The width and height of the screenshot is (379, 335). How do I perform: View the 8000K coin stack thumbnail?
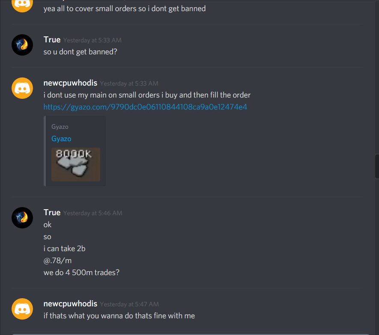pos(76,164)
